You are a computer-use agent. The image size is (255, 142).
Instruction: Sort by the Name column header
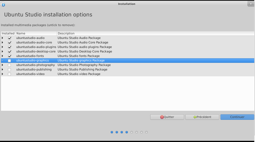36,33
